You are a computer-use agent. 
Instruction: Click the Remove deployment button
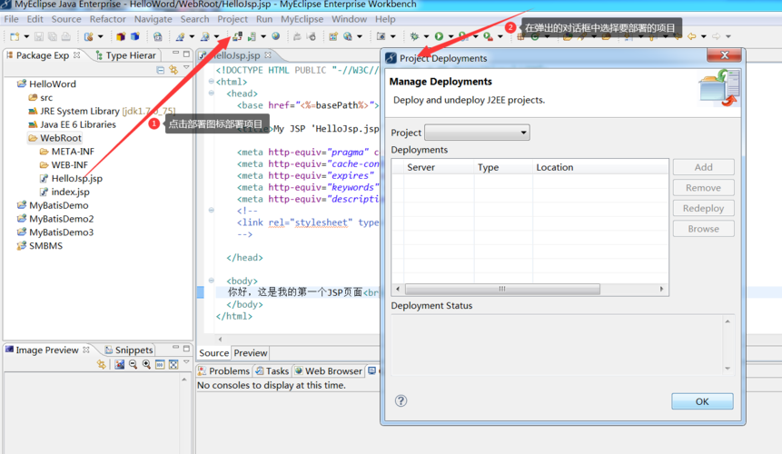pos(703,188)
